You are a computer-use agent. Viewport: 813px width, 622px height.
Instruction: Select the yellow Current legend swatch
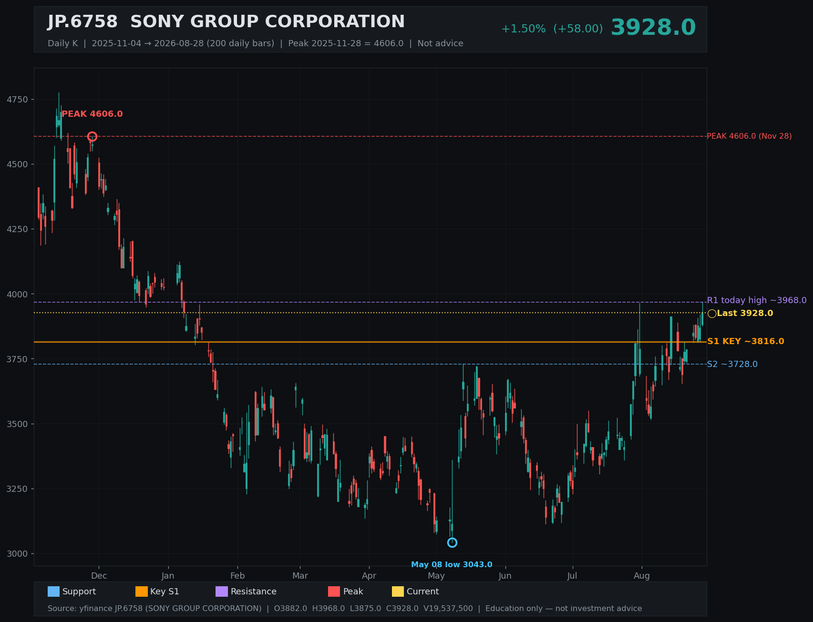[398, 591]
